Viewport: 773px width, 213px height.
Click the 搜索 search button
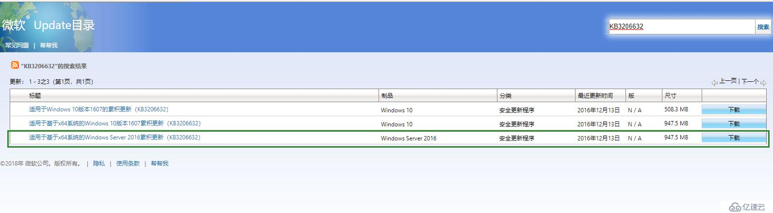[x=763, y=27]
